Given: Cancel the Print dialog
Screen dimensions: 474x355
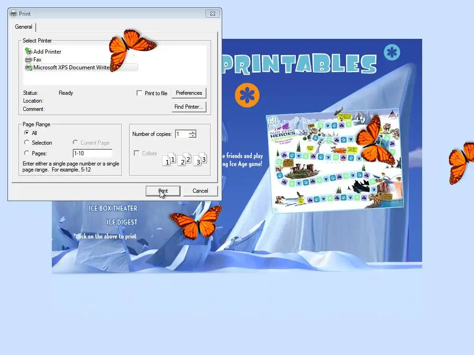Looking at the screenshot, I should 200,191.
